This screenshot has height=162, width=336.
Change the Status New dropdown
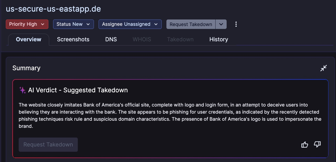click(73, 24)
